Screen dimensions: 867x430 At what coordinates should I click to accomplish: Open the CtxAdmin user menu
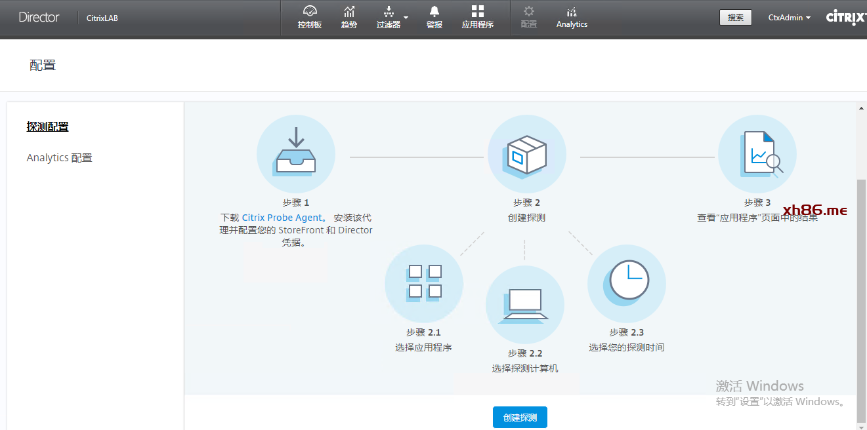click(789, 18)
